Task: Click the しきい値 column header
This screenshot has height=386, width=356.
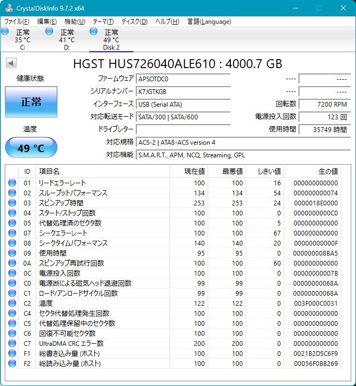Action: pyautogui.click(x=265, y=171)
